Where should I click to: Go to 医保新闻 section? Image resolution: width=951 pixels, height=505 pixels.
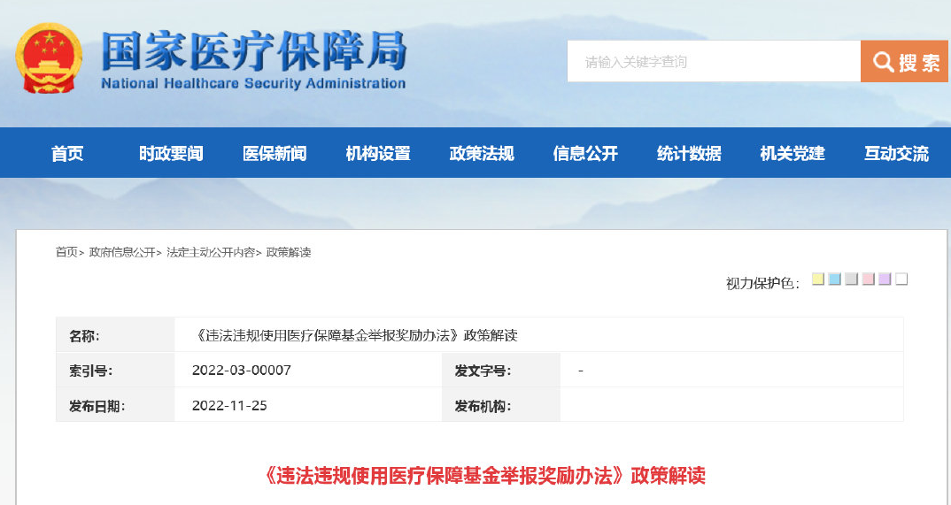tap(274, 153)
